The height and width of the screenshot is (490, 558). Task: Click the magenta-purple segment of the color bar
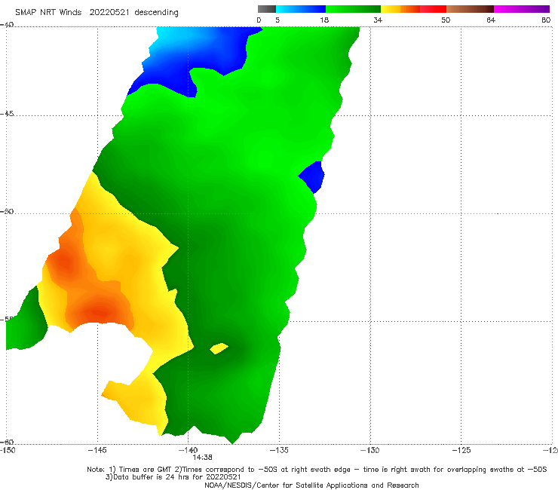pos(522,9)
